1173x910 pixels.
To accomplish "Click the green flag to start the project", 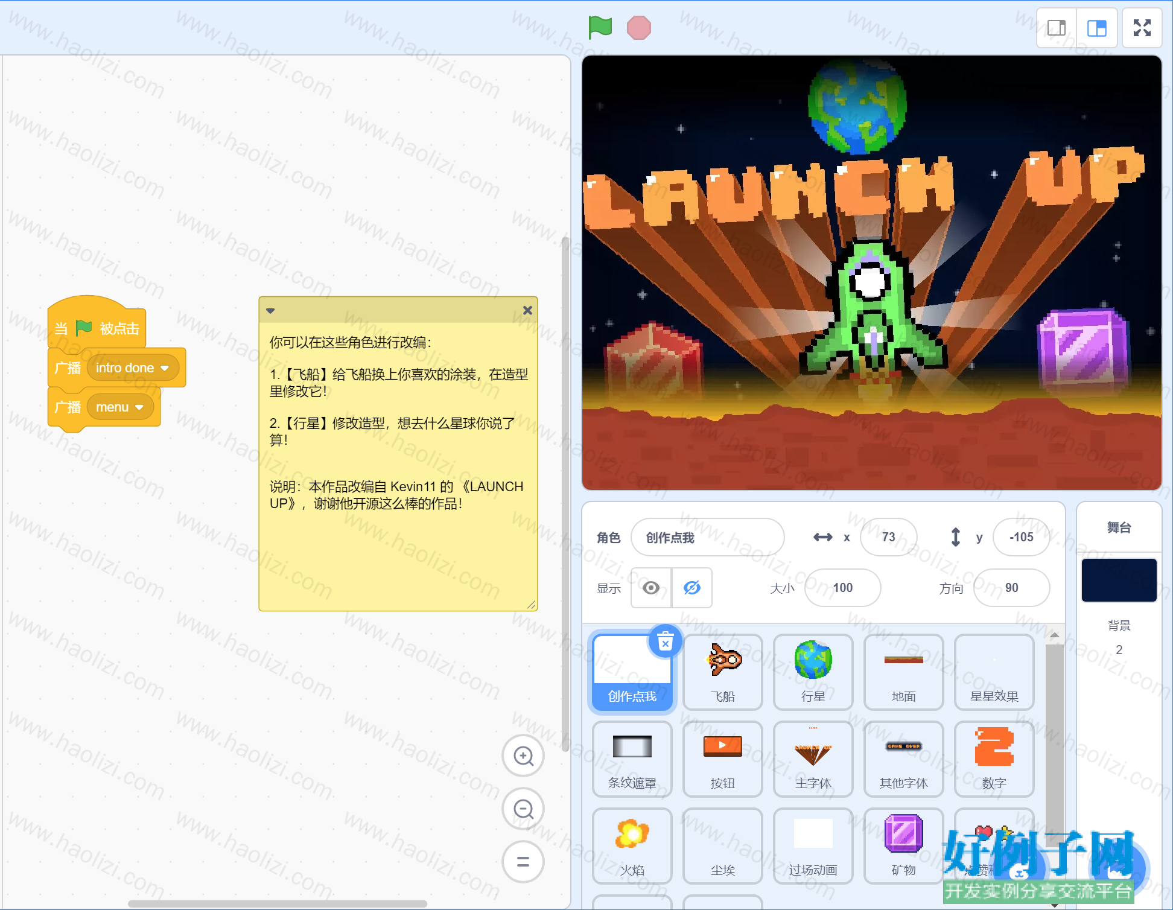I will click(600, 27).
